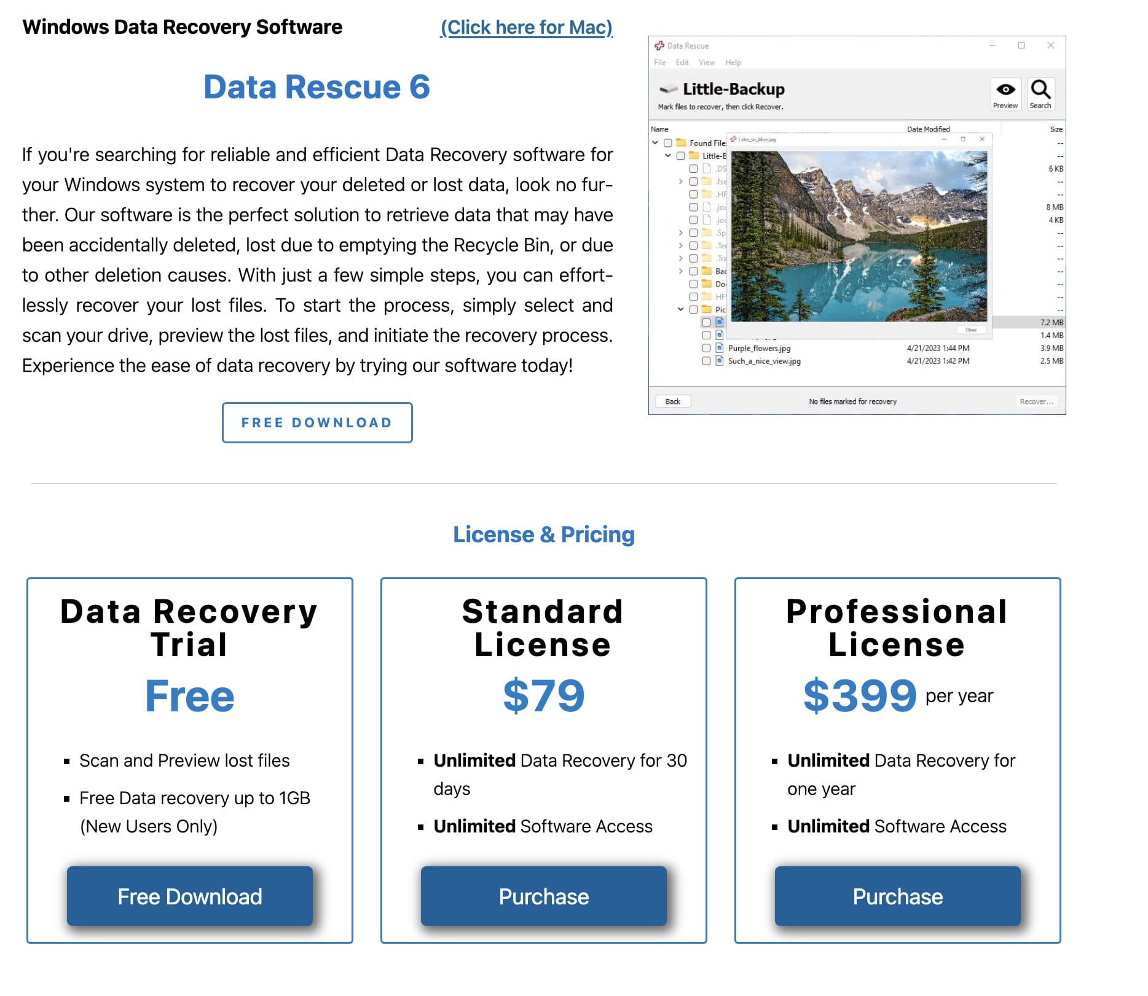Click the Search magnifier icon
Viewport: 1148px width, 996px height.
1040,90
